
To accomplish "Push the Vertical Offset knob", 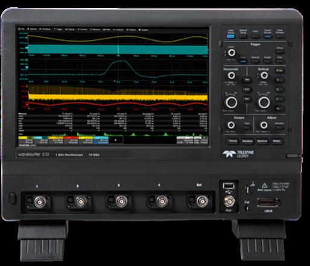I will pos(264,75).
